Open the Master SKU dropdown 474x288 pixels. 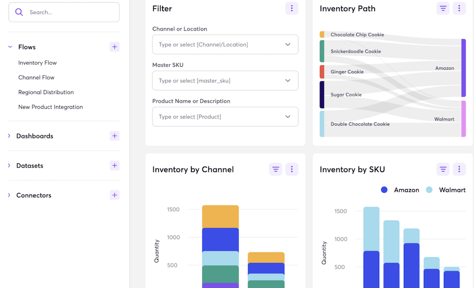[x=225, y=80]
